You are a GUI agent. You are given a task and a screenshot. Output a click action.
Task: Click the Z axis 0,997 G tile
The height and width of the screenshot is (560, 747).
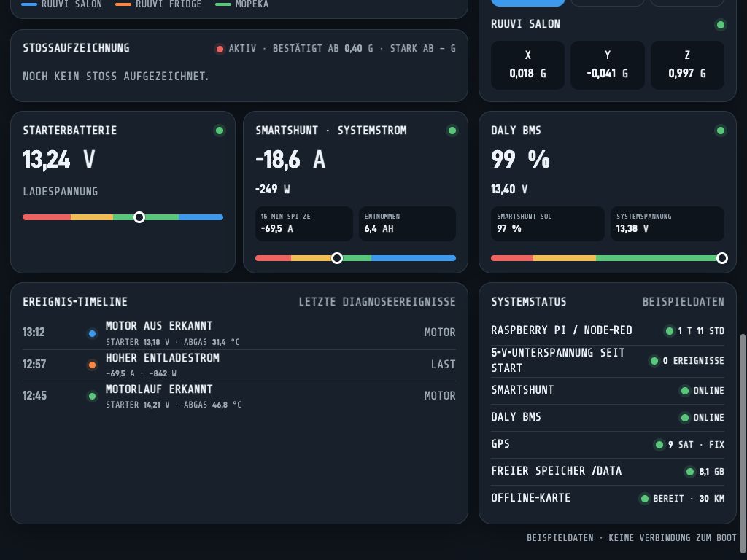pos(687,65)
